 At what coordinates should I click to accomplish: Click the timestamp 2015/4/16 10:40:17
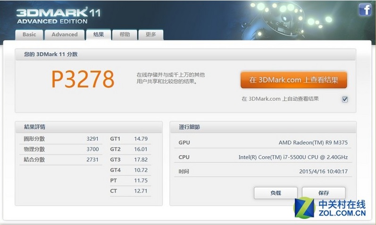[324, 171]
